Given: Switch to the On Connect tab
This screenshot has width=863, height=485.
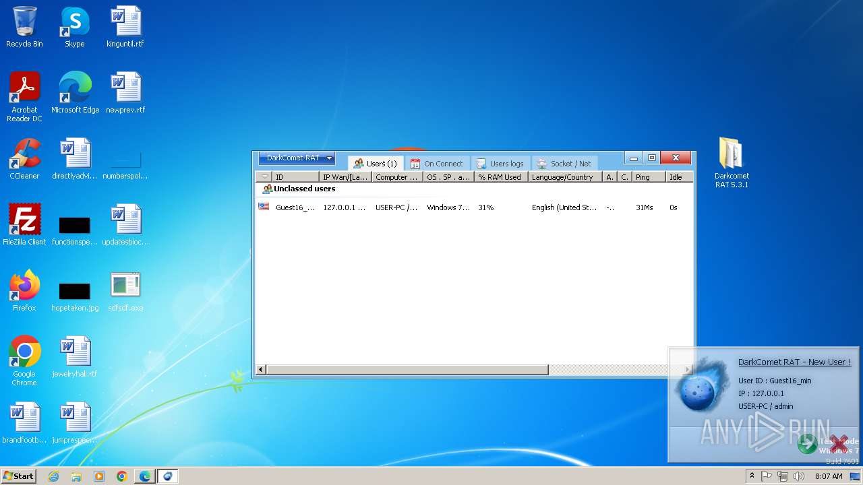Looking at the screenshot, I should pyautogui.click(x=437, y=164).
